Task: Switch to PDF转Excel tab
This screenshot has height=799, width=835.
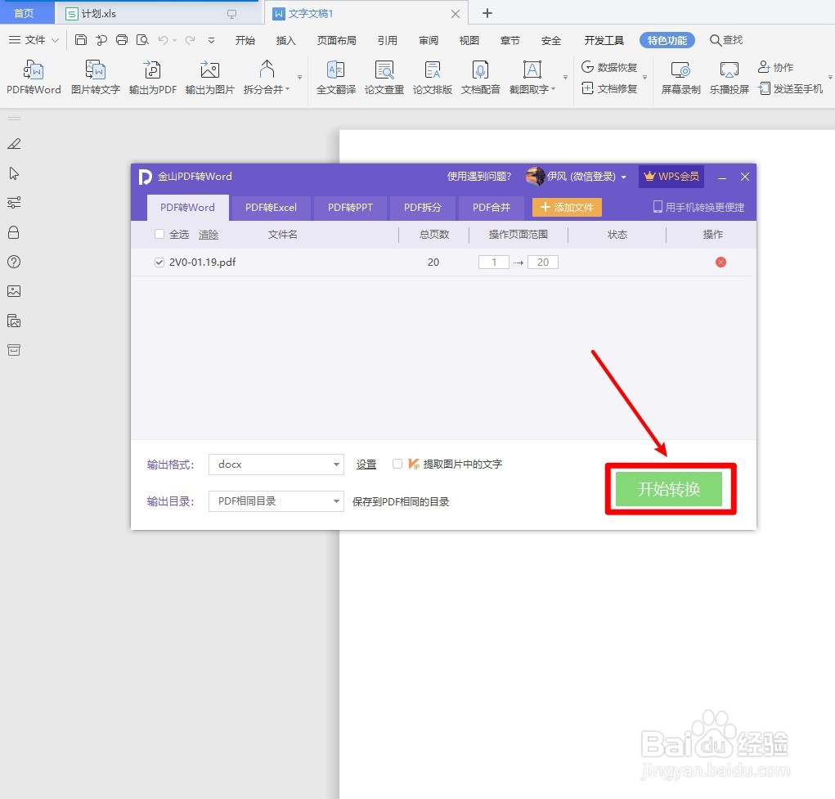Action: (271, 208)
